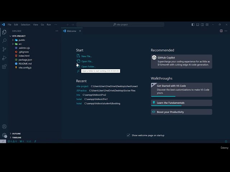Image resolution: width=230 pixels, height=172 pixels.
Task: Expand the OUTLINE section
Action: click(10, 134)
